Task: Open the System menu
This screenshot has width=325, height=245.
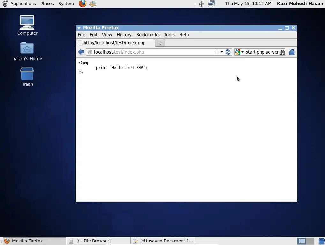Action: point(66,4)
